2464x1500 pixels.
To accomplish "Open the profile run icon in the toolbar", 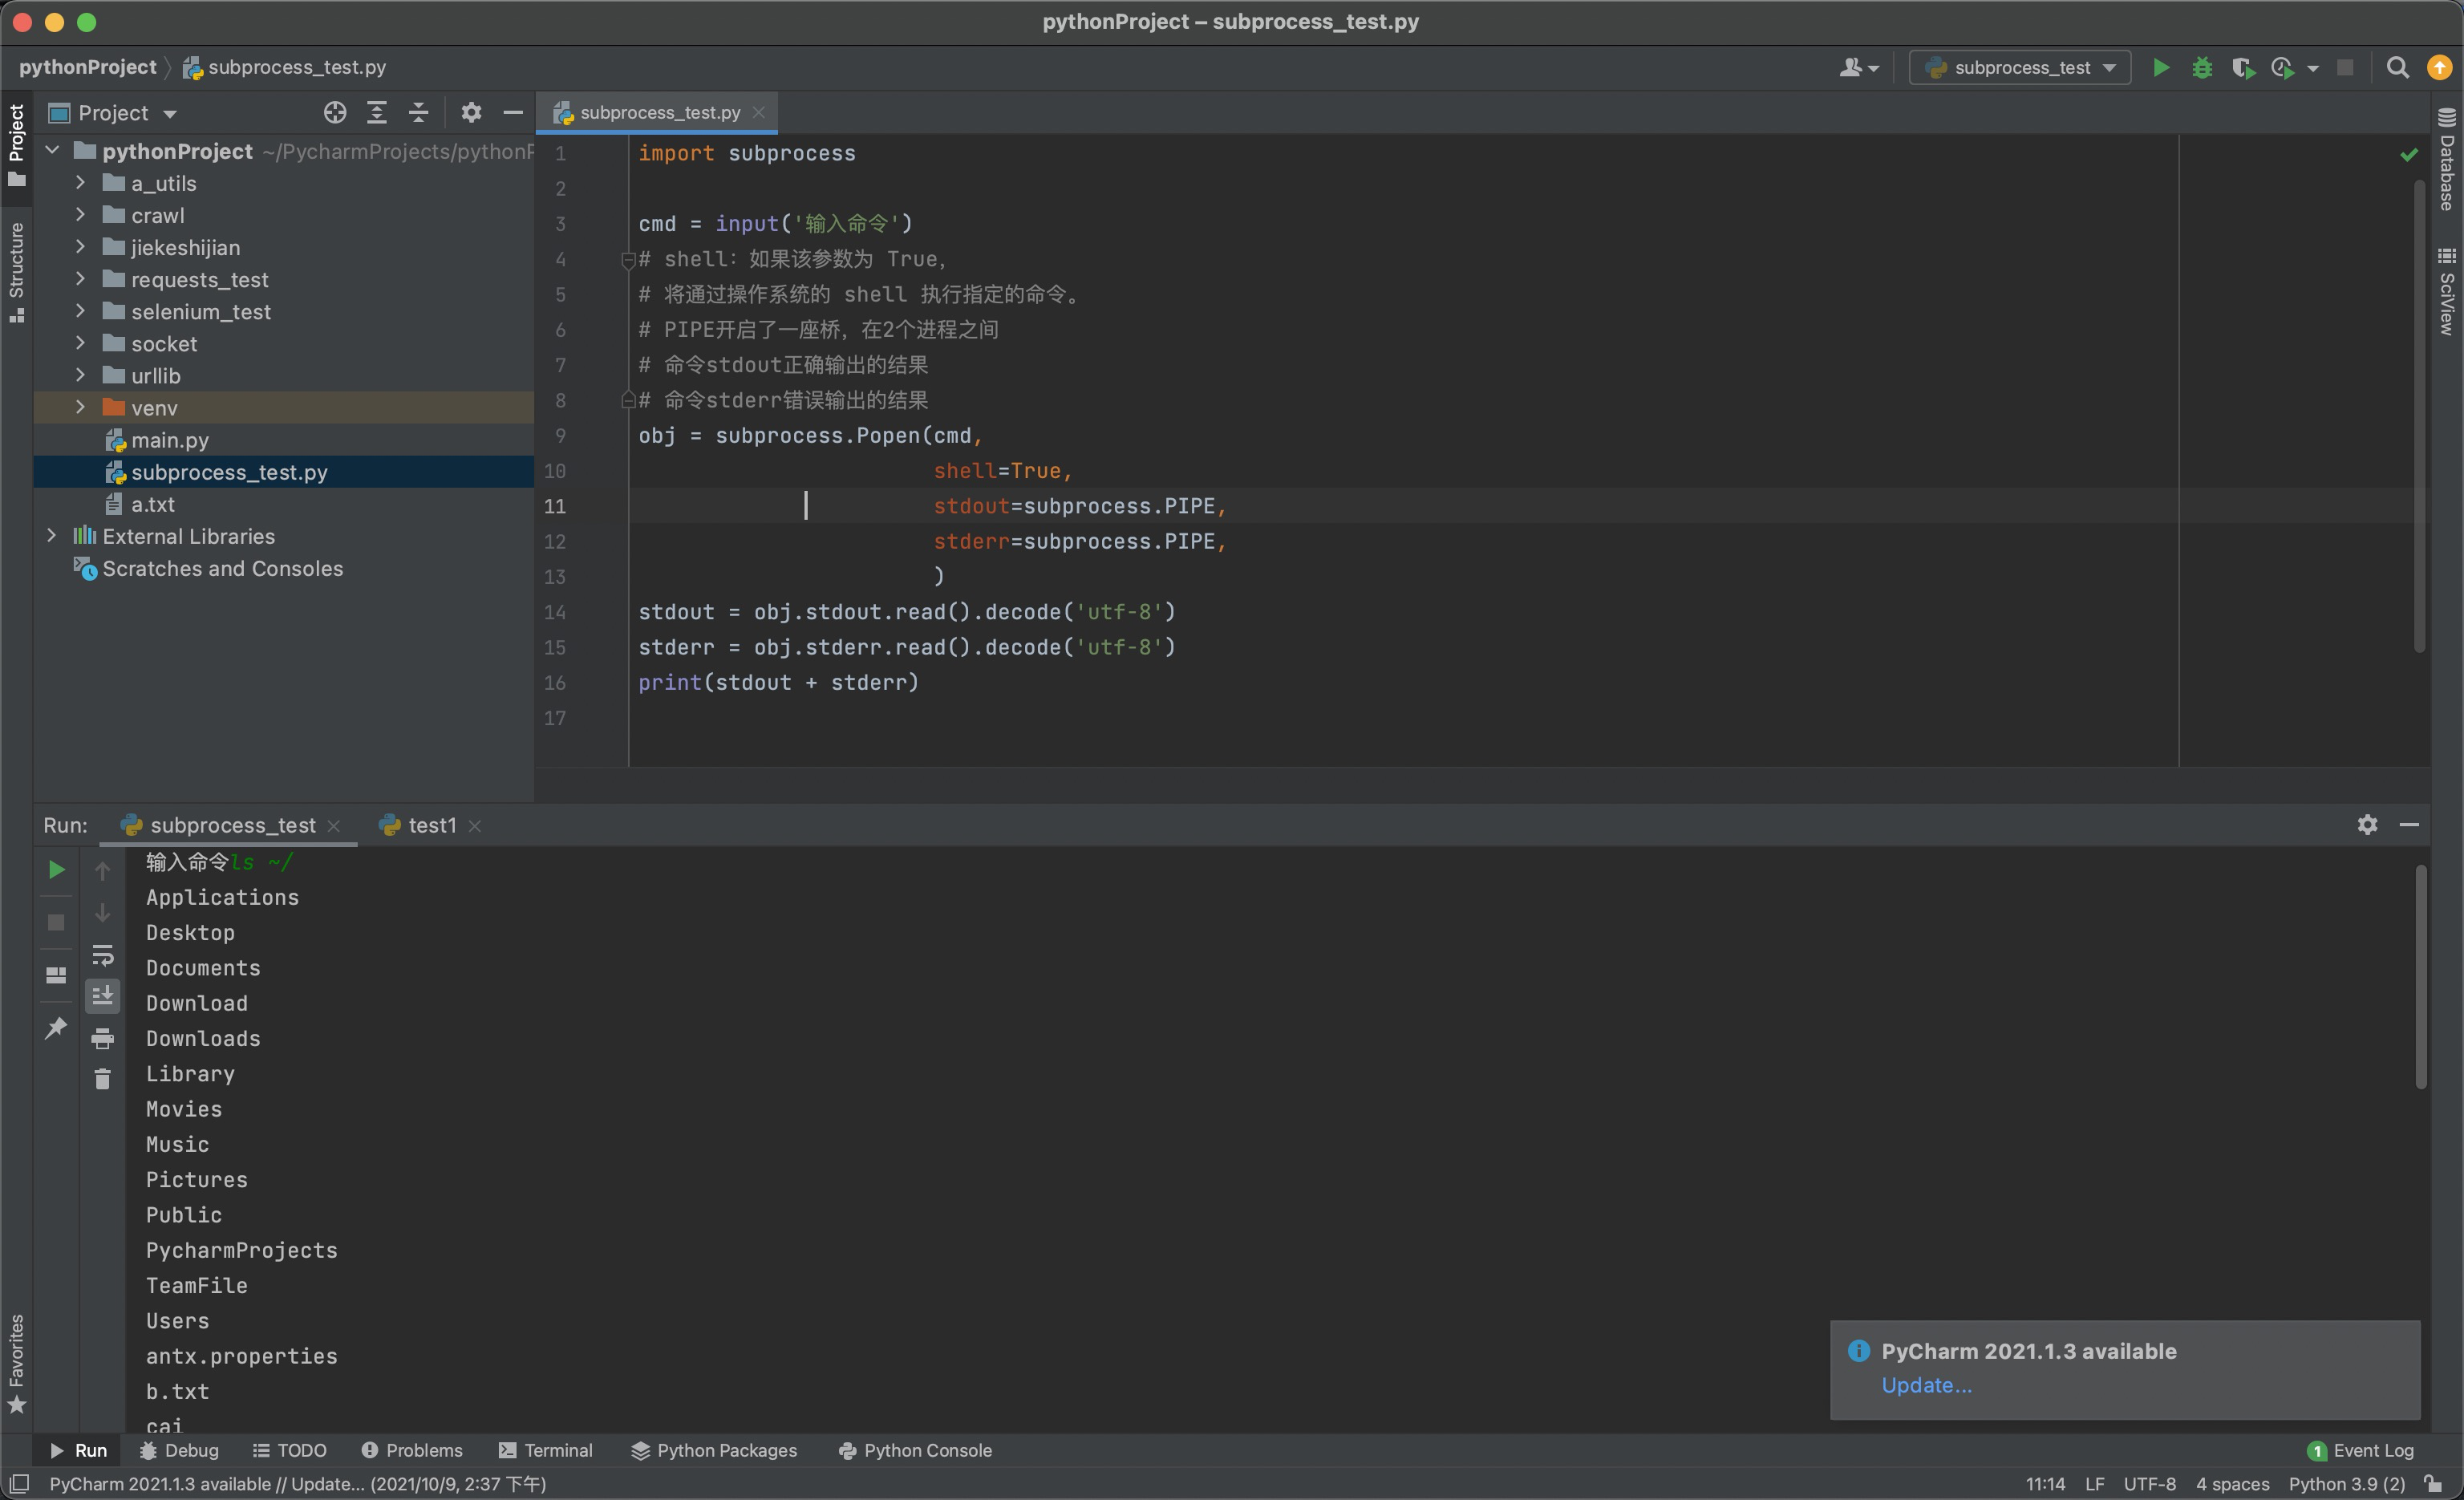I will pos(2282,67).
